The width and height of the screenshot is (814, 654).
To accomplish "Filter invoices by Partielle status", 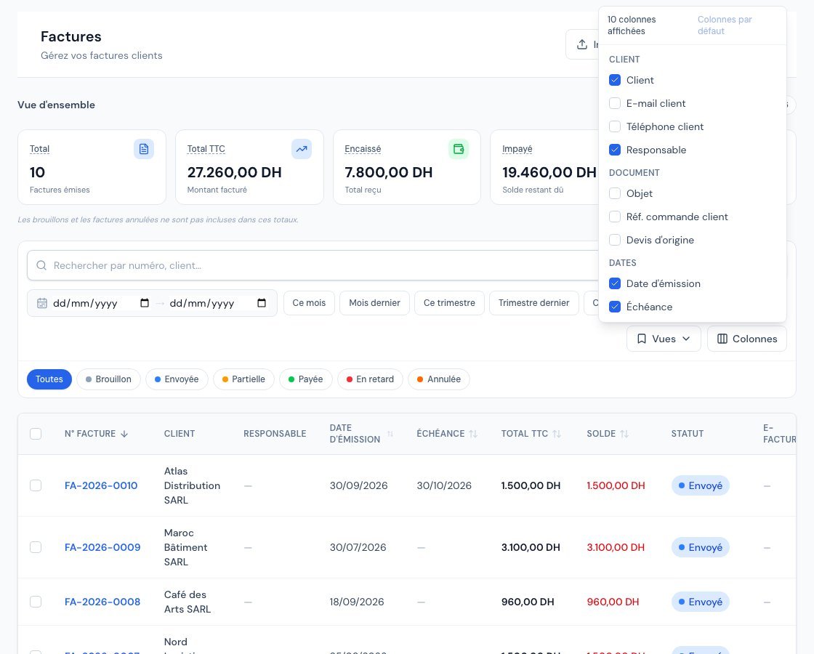I will point(243,379).
